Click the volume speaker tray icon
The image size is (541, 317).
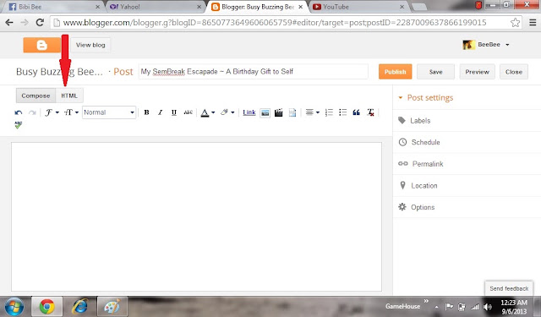pyautogui.click(x=487, y=307)
